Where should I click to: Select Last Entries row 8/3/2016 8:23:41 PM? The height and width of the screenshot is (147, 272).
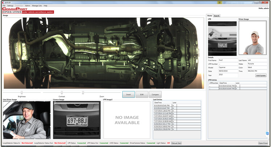click(177, 105)
